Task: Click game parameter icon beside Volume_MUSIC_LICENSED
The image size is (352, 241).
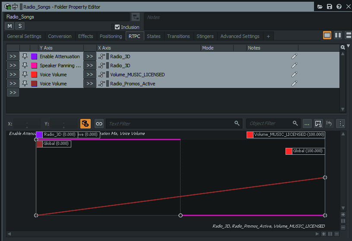Action: 101,75
